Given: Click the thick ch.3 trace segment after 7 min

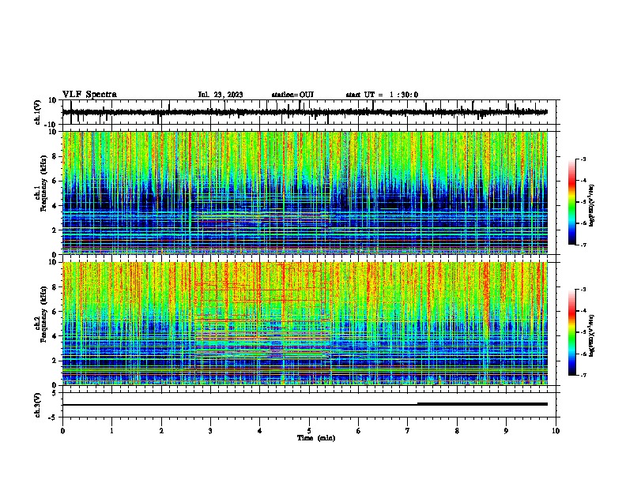Looking at the screenshot, I should [x=482, y=404].
